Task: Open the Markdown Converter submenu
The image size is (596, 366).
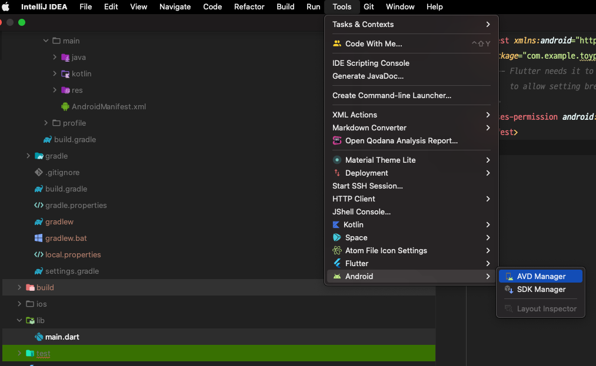Action: point(411,127)
